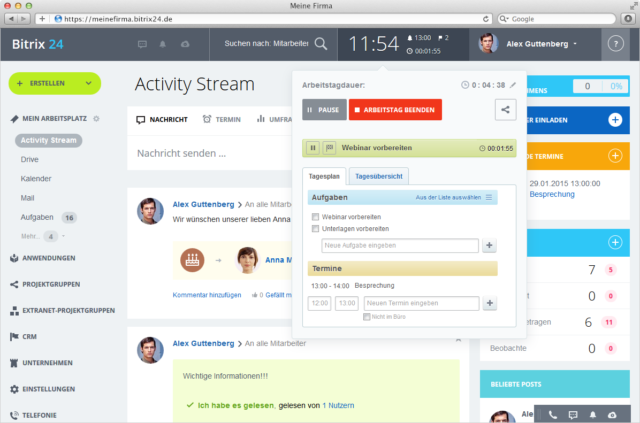Click the Kommentar hinzufügen link
The image size is (640, 423).
pyautogui.click(x=207, y=295)
